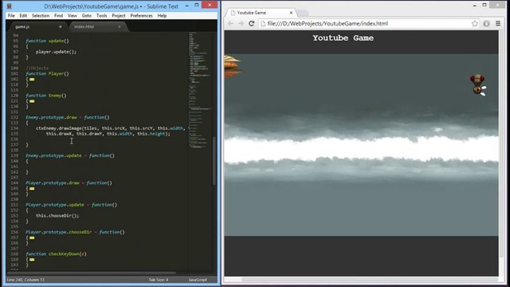Click the Chrome forward arrow
510x287 pixels.
[241, 23]
